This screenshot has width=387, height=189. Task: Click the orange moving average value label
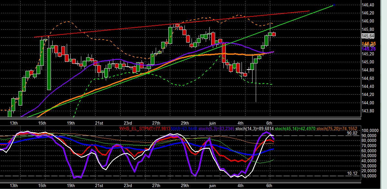click(x=369, y=44)
